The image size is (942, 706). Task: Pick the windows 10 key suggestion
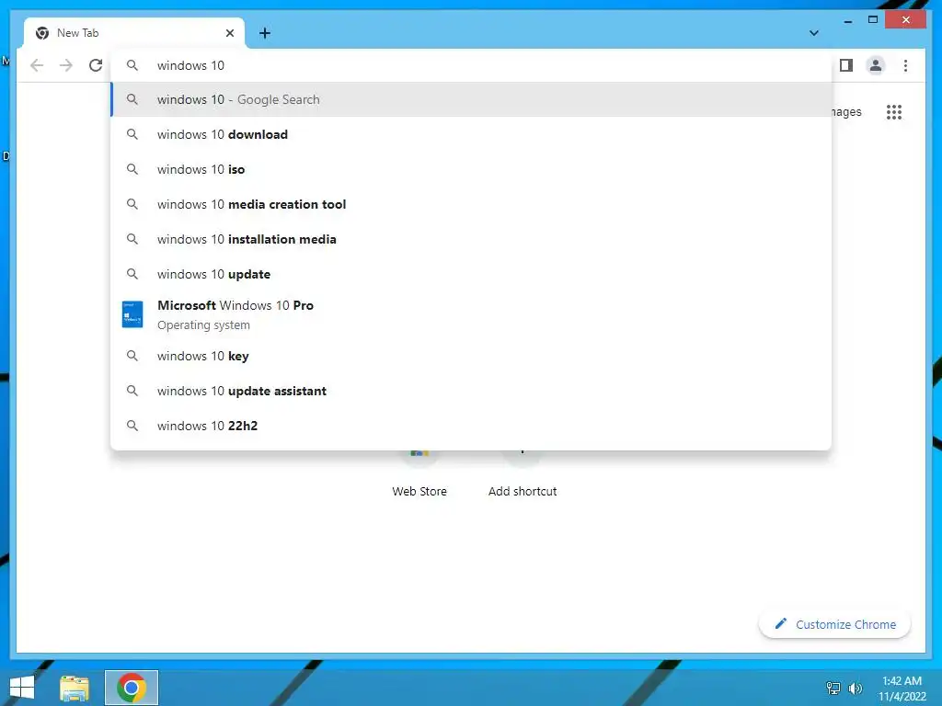pyautogui.click(x=471, y=356)
